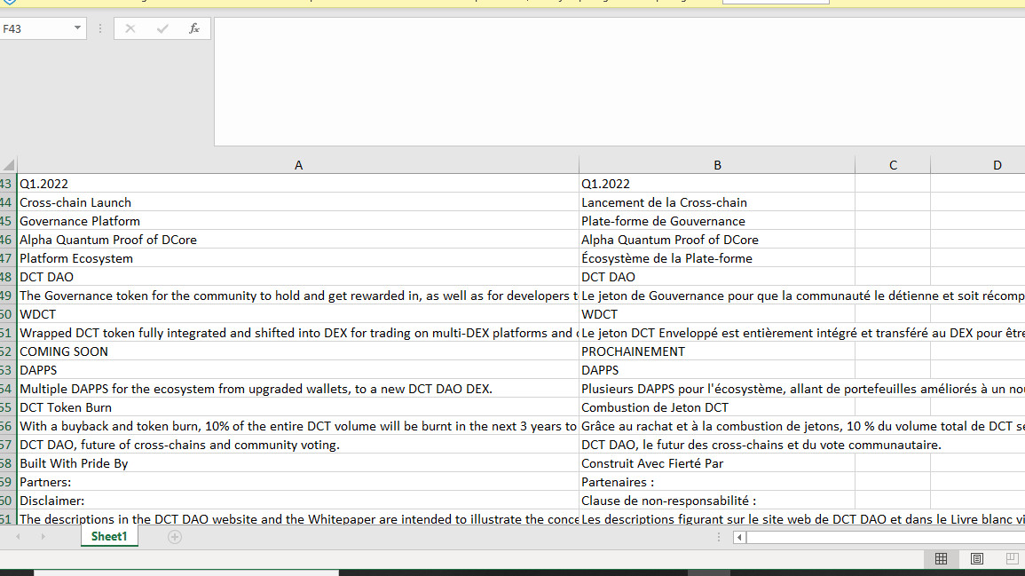Click the horizontal scrollbar track

886,538
